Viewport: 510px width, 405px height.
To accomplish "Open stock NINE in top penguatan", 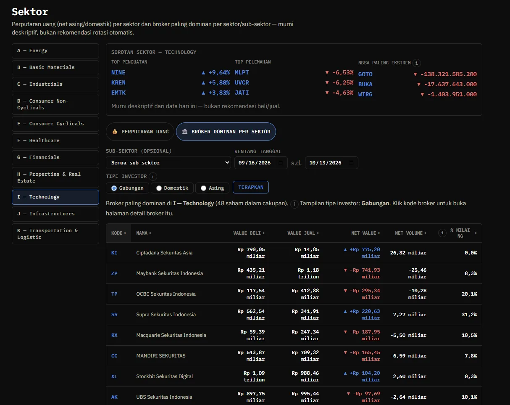I will tap(118, 72).
